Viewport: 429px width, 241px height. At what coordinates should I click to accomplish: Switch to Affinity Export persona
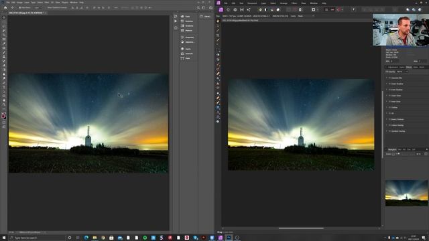point(249,9)
